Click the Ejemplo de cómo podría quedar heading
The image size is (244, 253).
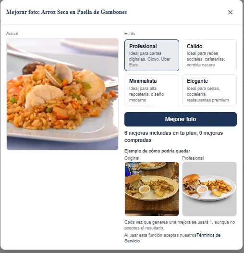157,151
